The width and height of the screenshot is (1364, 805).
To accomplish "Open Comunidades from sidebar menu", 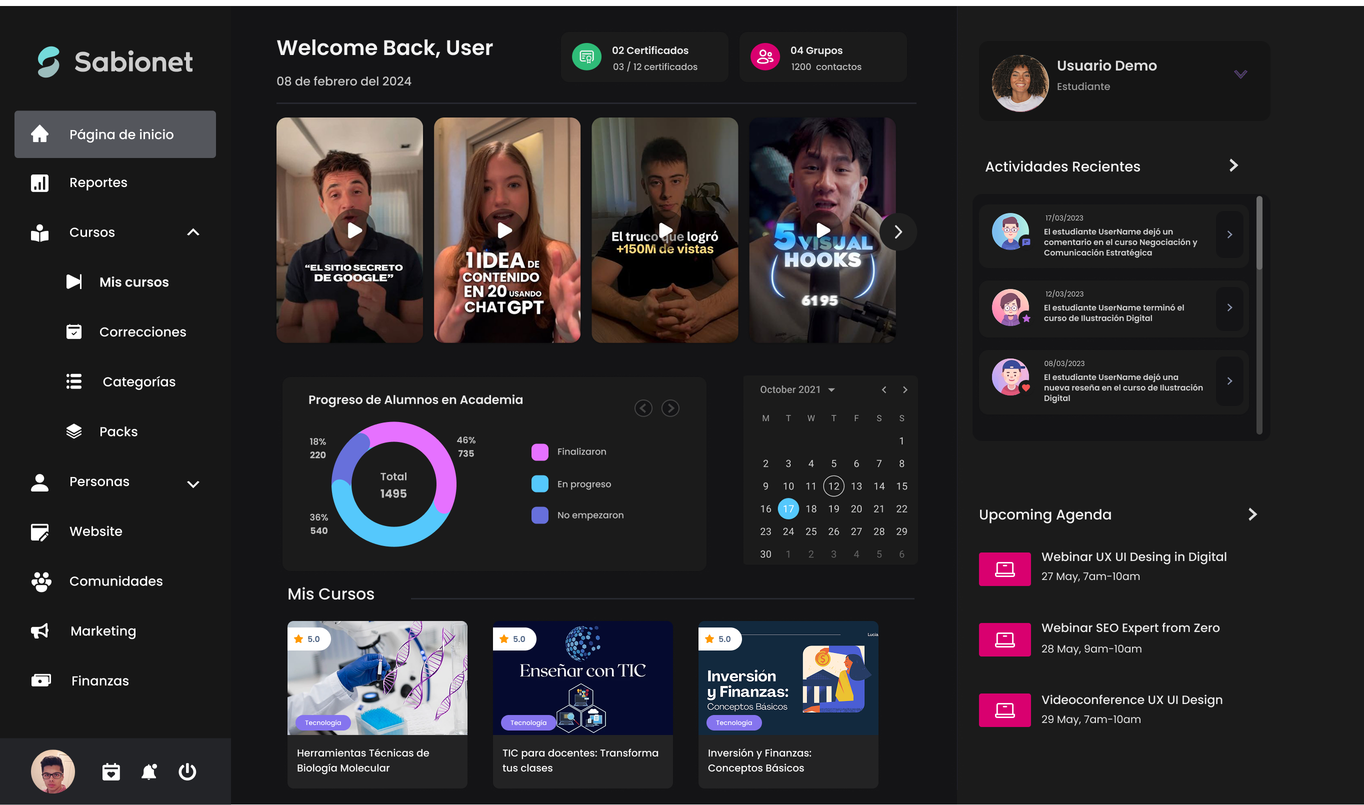I will coord(115,581).
